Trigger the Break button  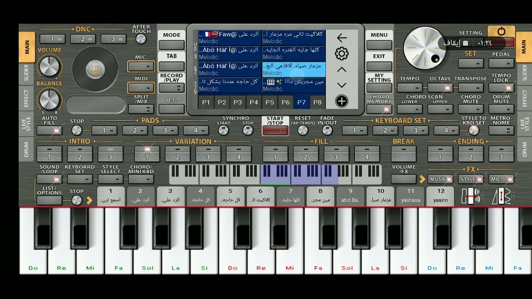click(x=404, y=154)
